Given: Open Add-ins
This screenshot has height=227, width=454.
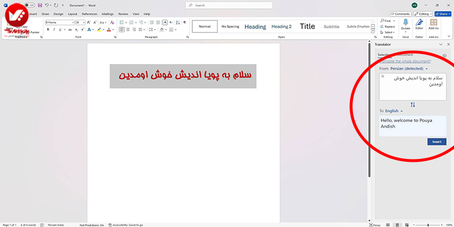Looking at the screenshot, I should (434, 24).
